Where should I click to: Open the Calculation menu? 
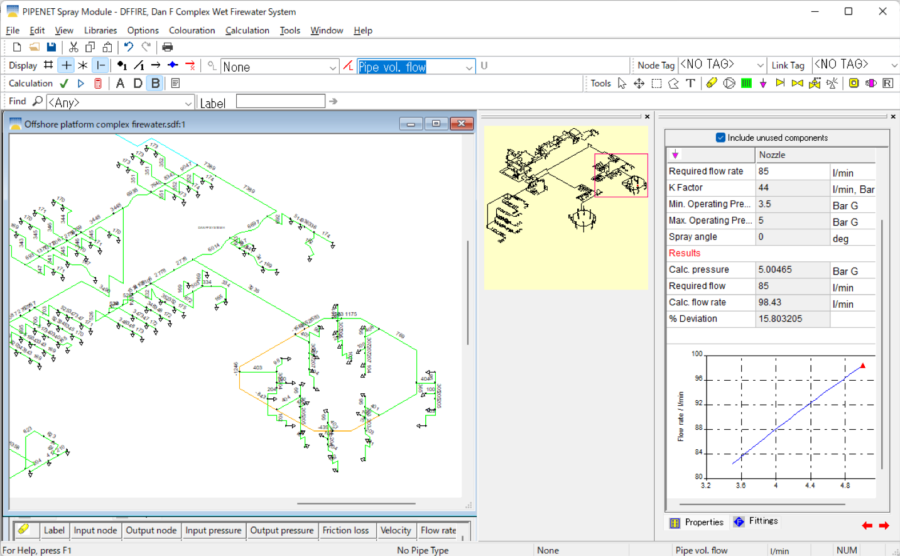click(x=247, y=30)
